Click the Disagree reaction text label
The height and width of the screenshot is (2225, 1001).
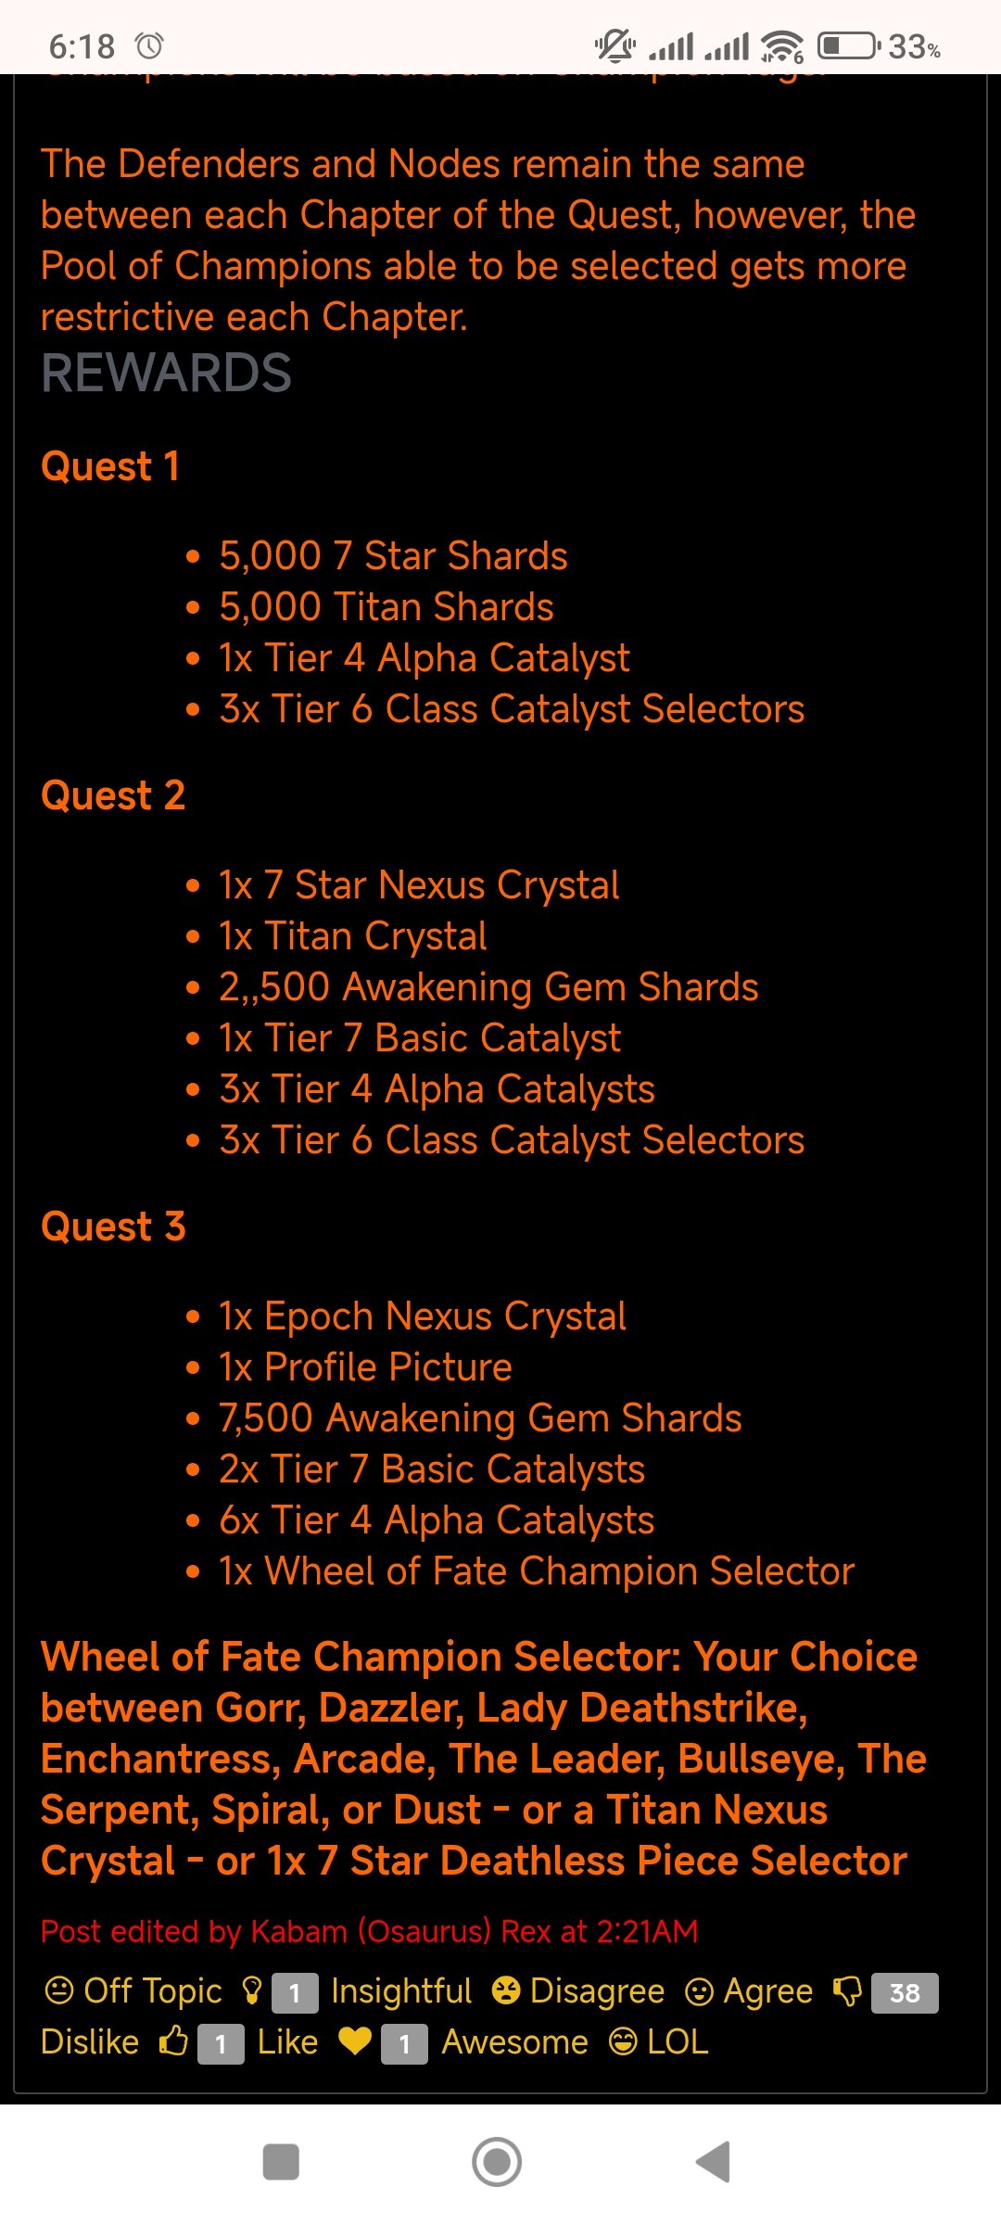[x=597, y=1990]
